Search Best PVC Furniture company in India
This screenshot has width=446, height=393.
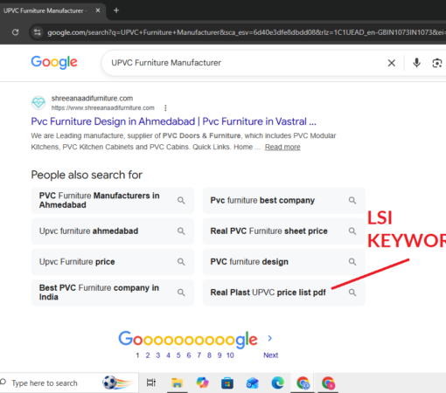[x=113, y=293]
